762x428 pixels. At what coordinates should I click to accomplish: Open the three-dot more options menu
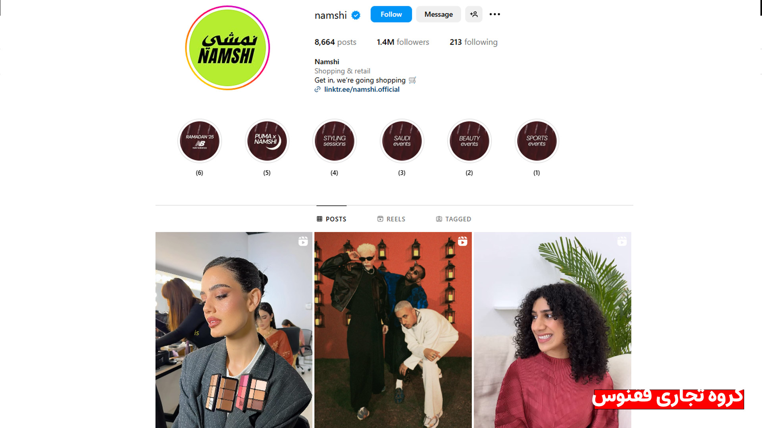click(495, 14)
